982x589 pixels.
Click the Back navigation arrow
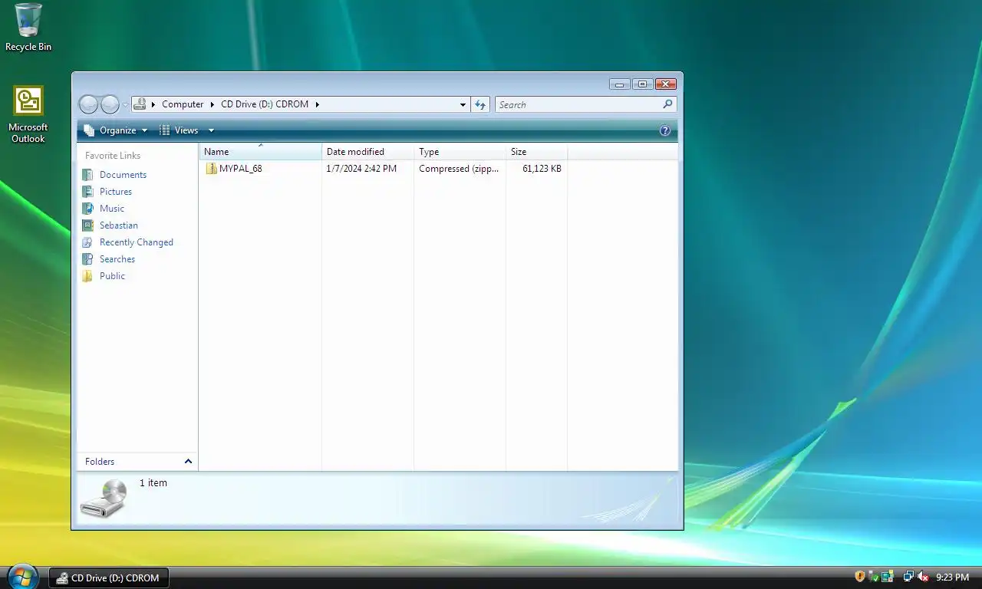pyautogui.click(x=89, y=104)
